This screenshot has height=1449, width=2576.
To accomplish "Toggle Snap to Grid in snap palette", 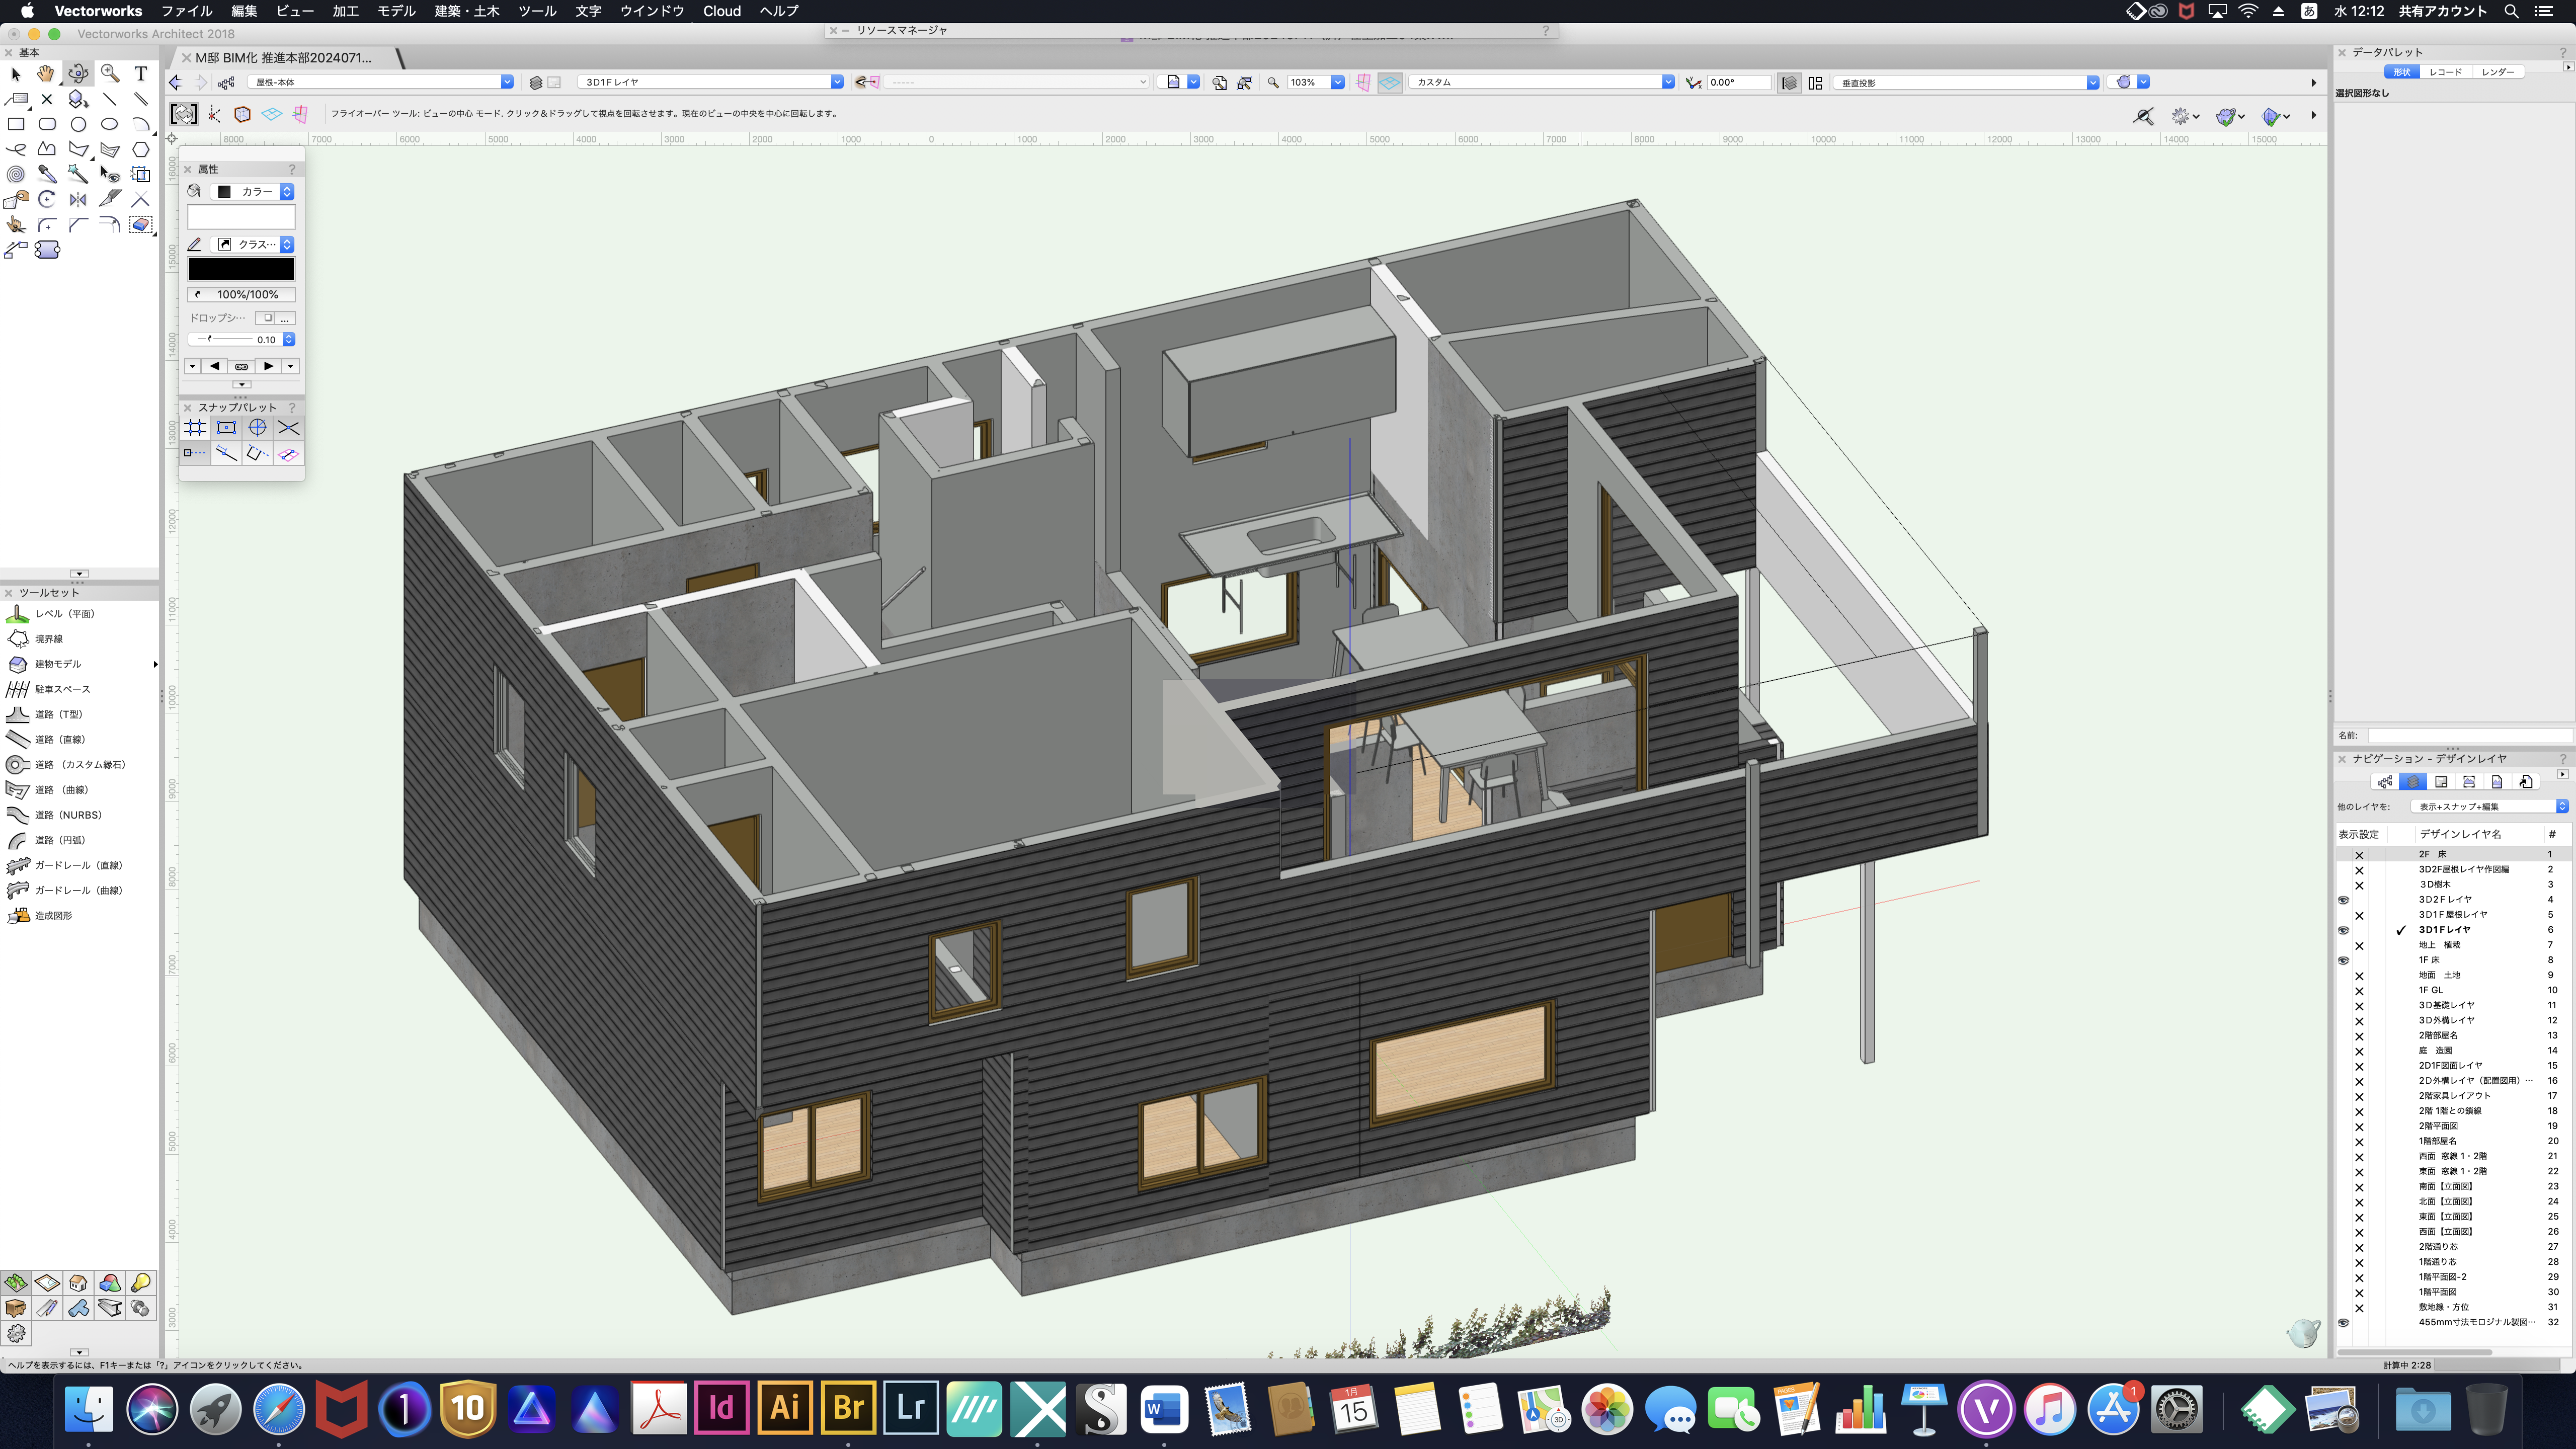I will [195, 428].
